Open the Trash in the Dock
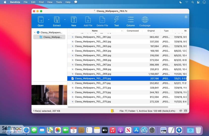Image resolution: width=209 pixels, height=136 pixels. [198, 130]
